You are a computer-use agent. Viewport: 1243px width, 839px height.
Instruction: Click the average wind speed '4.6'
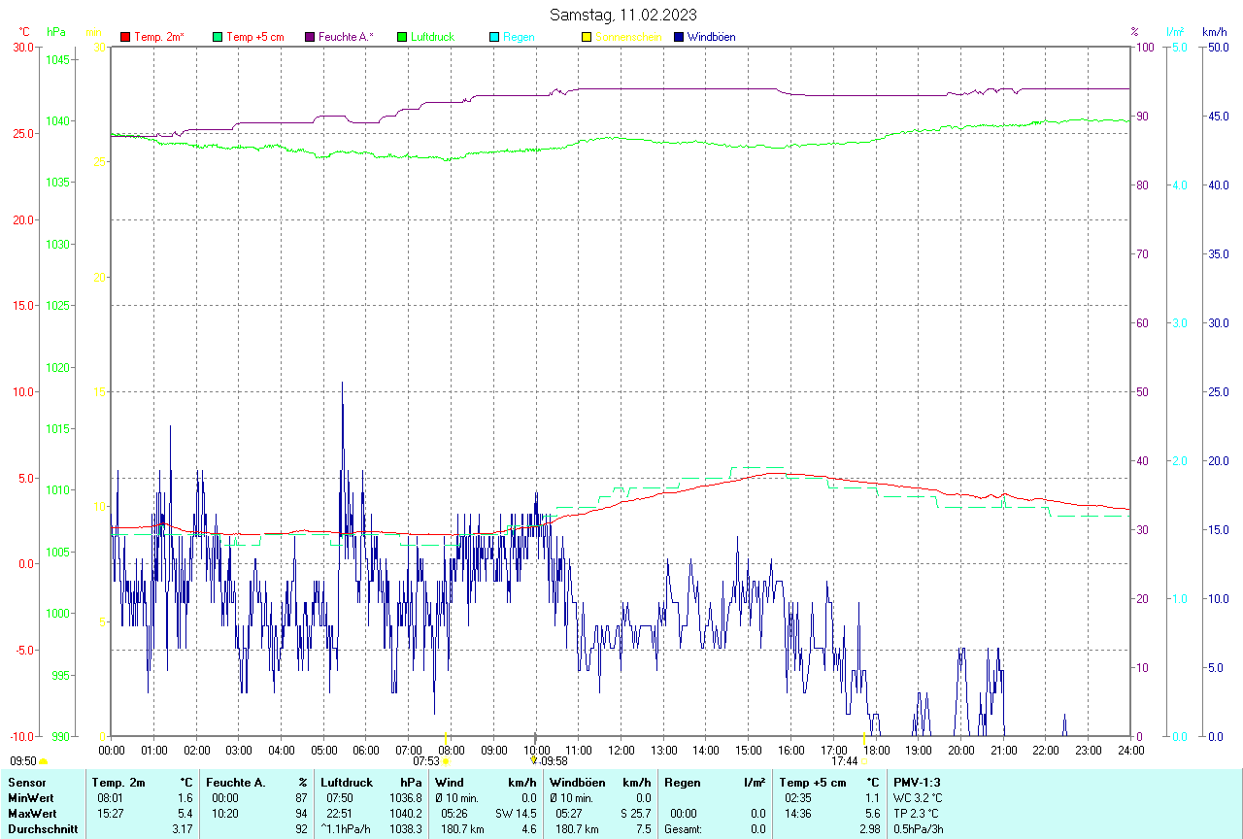click(x=529, y=829)
